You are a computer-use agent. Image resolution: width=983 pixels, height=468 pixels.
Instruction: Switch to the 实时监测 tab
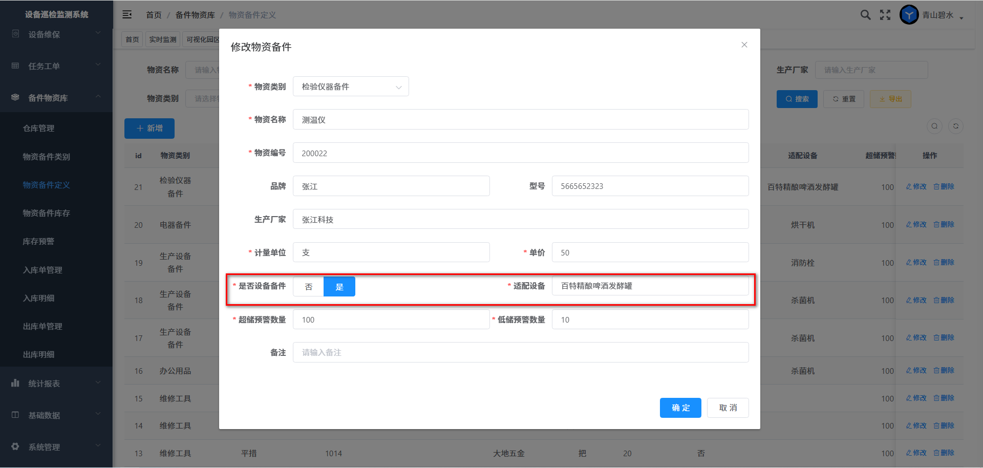[x=162, y=39]
